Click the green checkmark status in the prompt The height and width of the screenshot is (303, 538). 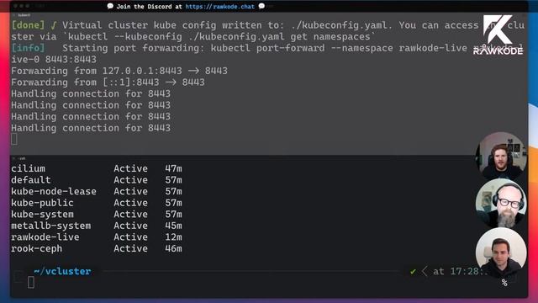point(413,272)
